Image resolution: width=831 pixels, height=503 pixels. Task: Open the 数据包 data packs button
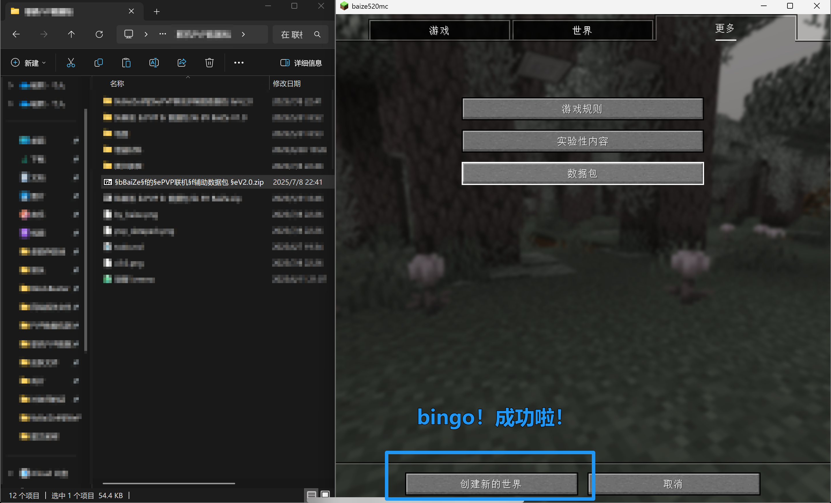pyautogui.click(x=583, y=173)
